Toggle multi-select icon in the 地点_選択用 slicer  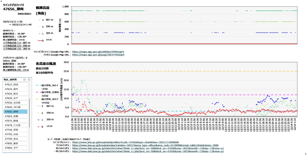pyautogui.click(x=25, y=80)
